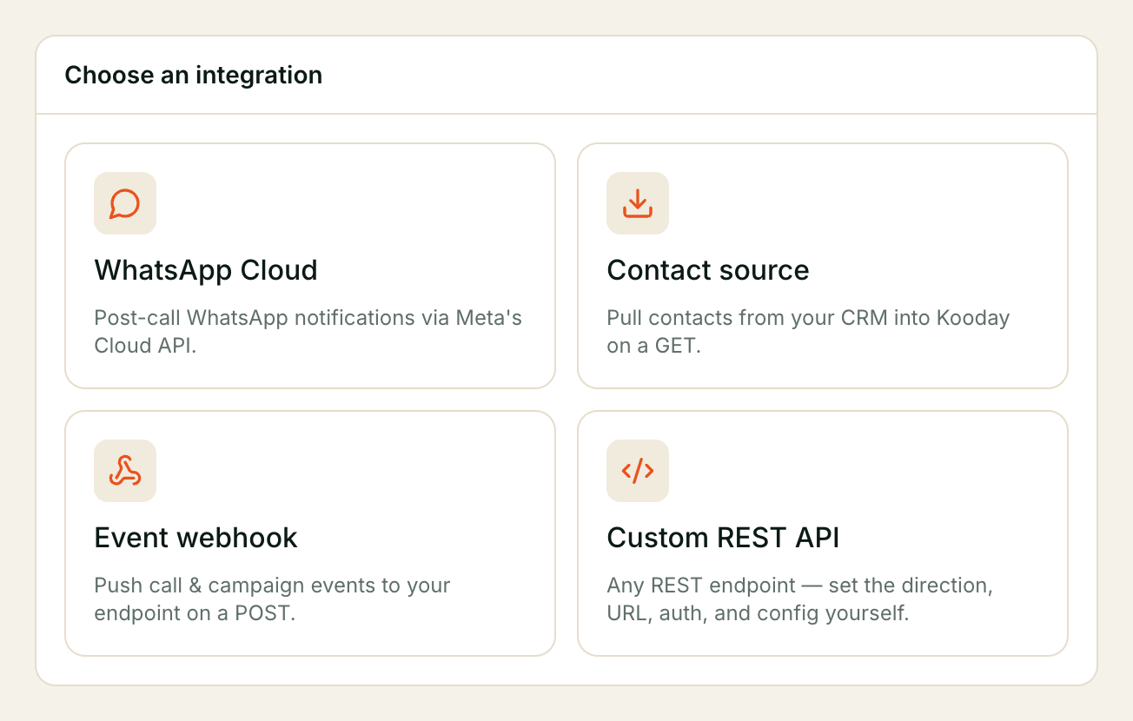Screen dimensions: 1133x721
Task: Click the WhatsApp Cloud chat bubble icon
Action: 125,203
